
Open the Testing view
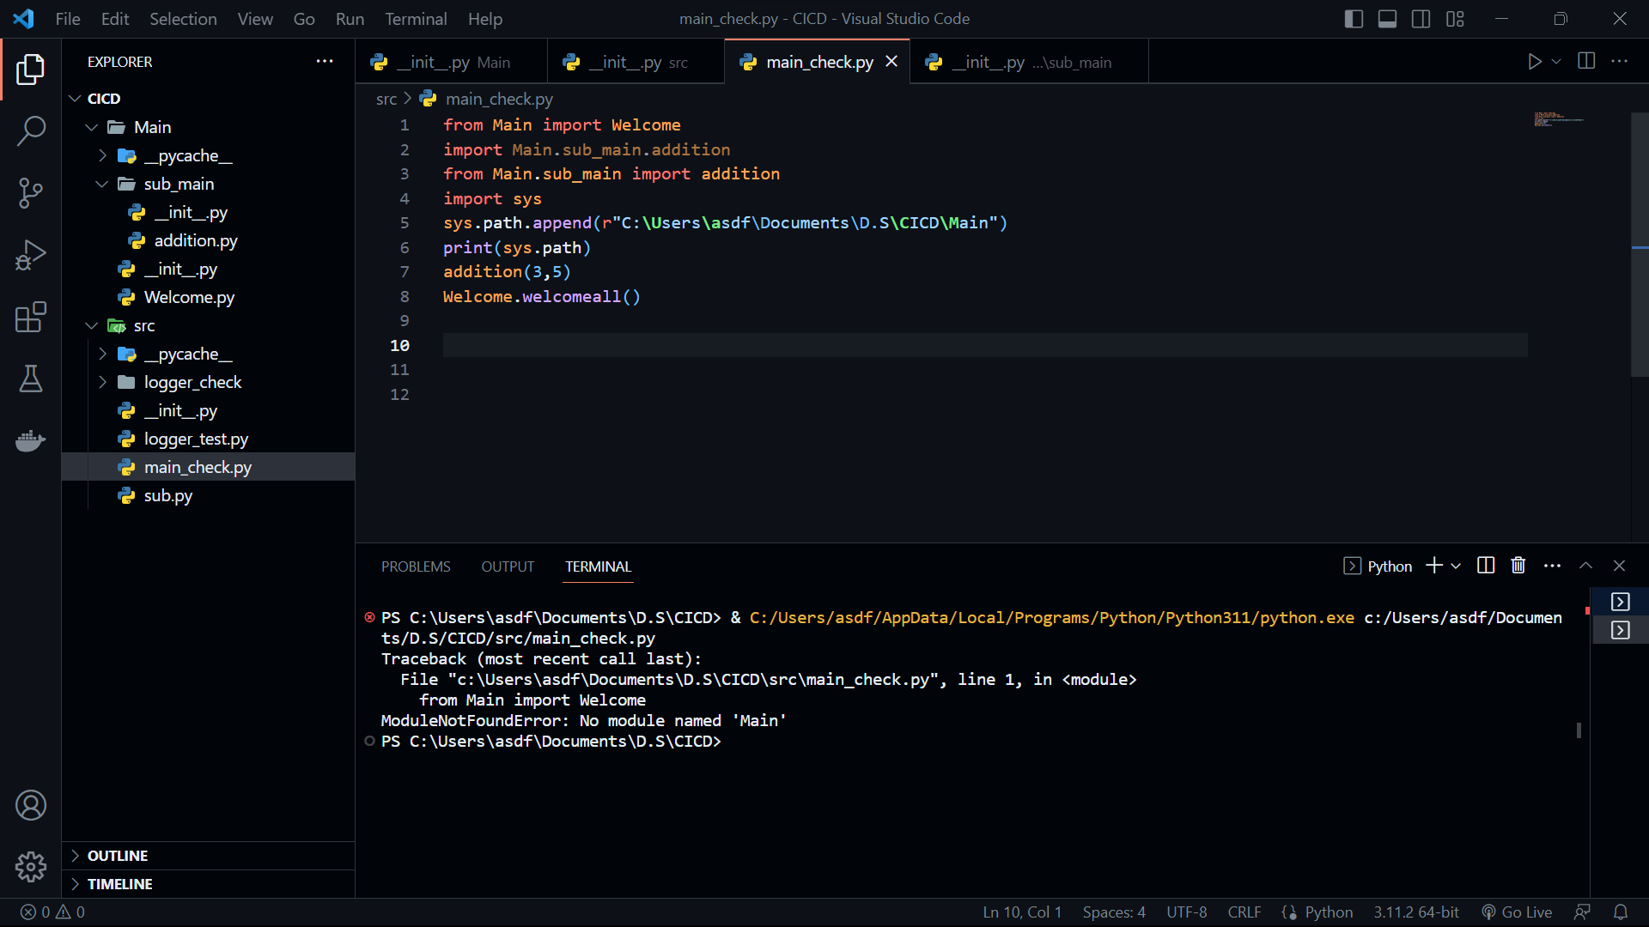(31, 379)
